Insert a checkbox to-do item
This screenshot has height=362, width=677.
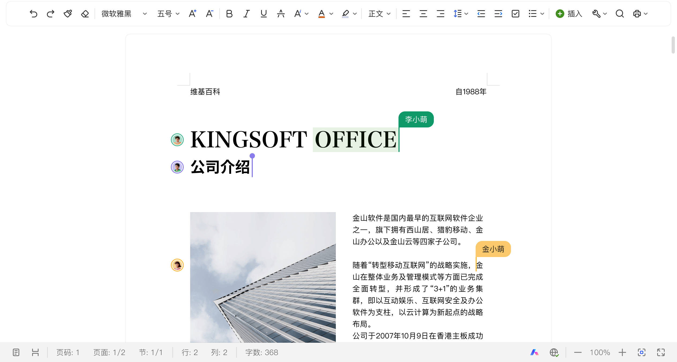(516, 14)
